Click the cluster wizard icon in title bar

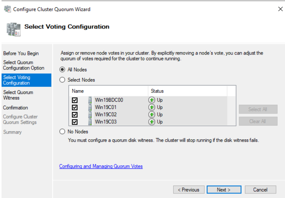click(x=7, y=9)
